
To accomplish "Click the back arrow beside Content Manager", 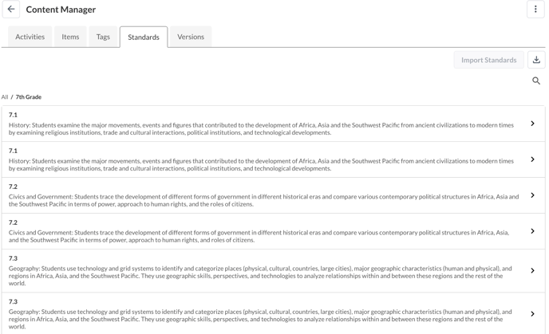I will (x=11, y=10).
